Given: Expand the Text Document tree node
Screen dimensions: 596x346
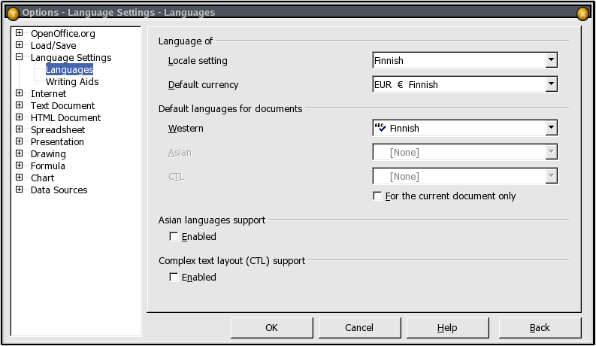Looking at the screenshot, I should click(19, 105).
